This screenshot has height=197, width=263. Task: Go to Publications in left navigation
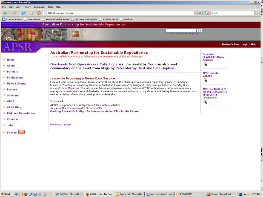[15, 77]
